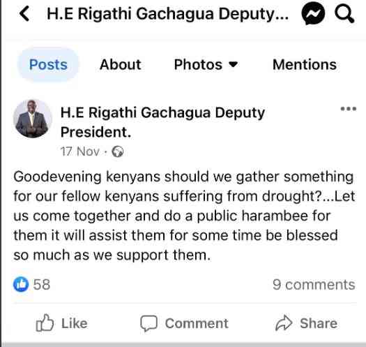The width and height of the screenshot is (366, 347).
Task: Open the post author name link
Action: [x=162, y=122]
